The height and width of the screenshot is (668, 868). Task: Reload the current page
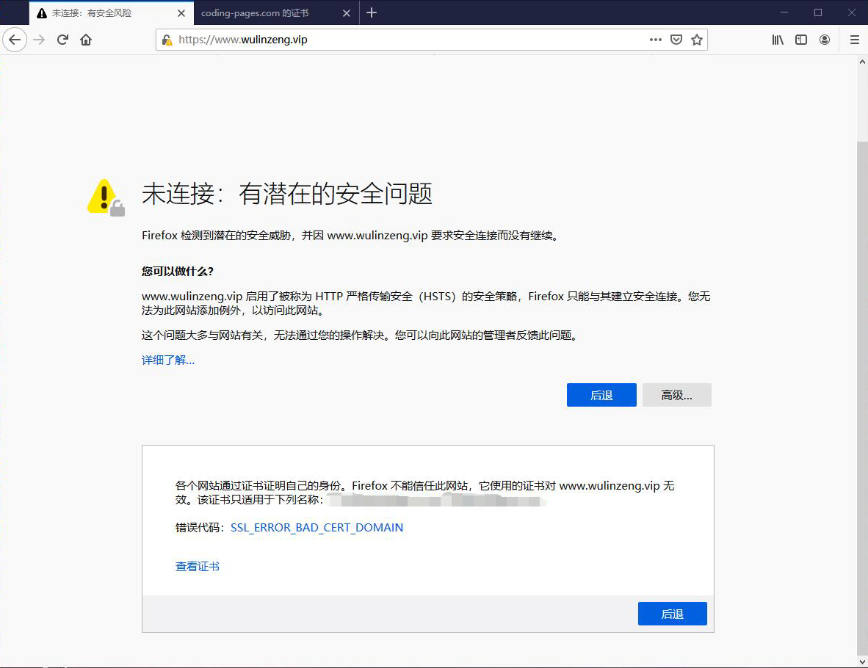click(x=62, y=40)
